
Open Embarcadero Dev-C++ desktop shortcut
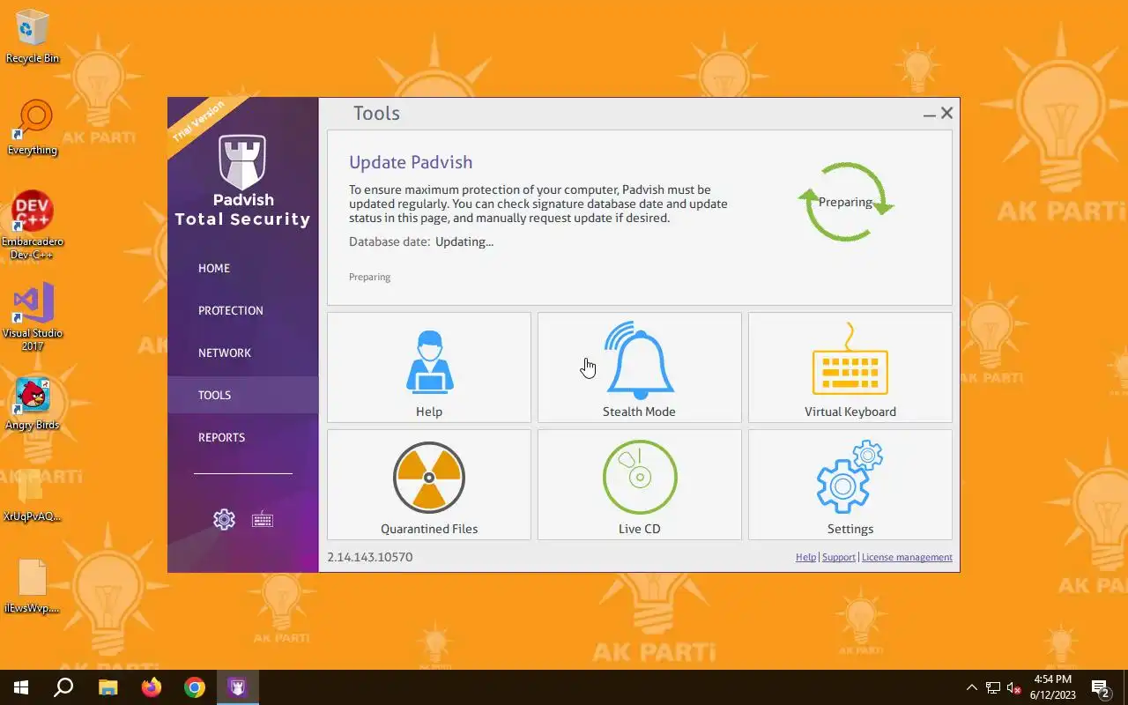tap(33, 226)
